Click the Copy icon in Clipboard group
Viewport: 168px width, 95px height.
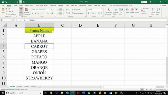click(7, 11)
